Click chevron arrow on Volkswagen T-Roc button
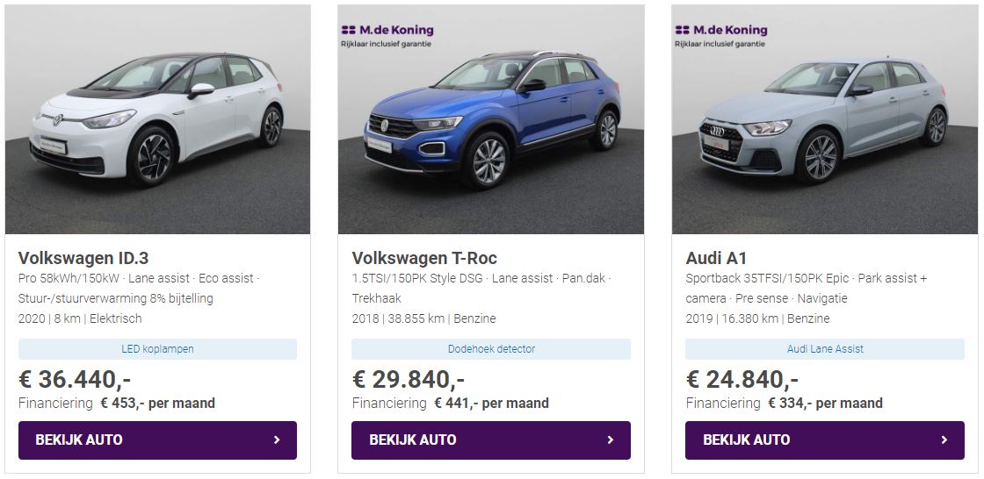This screenshot has height=479, width=984. pos(611,440)
